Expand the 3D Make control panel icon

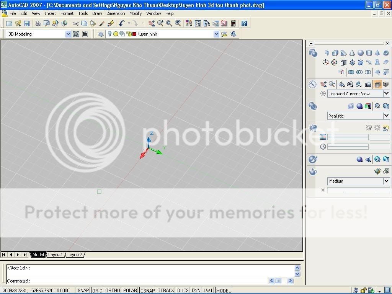[313, 53]
